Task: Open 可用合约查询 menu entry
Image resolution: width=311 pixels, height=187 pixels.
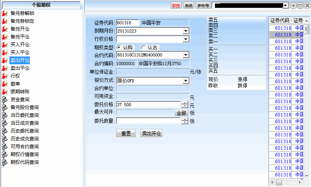Action: click(25, 147)
